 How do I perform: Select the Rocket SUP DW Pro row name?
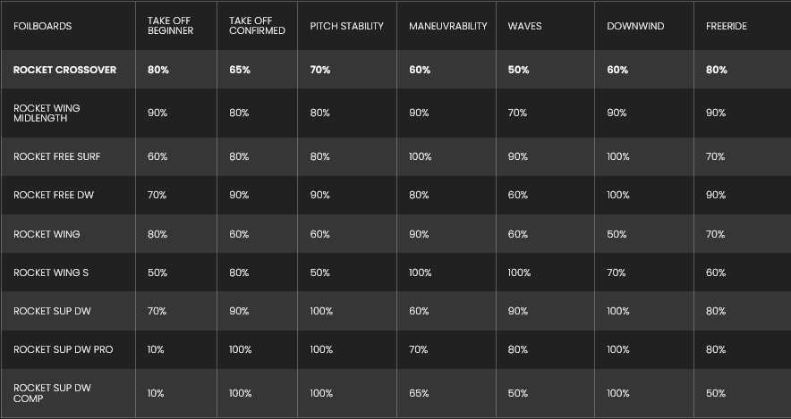63,349
